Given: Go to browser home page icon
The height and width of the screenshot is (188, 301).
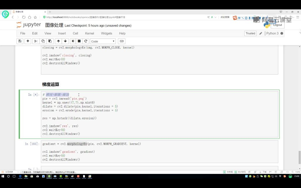Looking at the screenshot, I should [x=29, y=17].
